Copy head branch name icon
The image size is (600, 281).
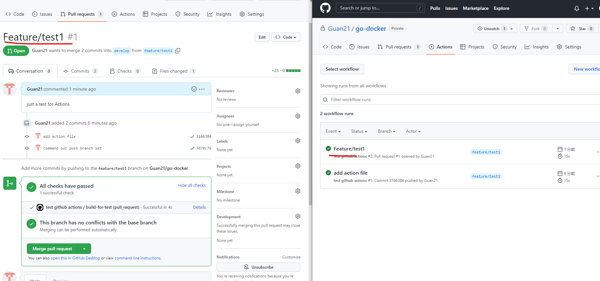click(178, 51)
